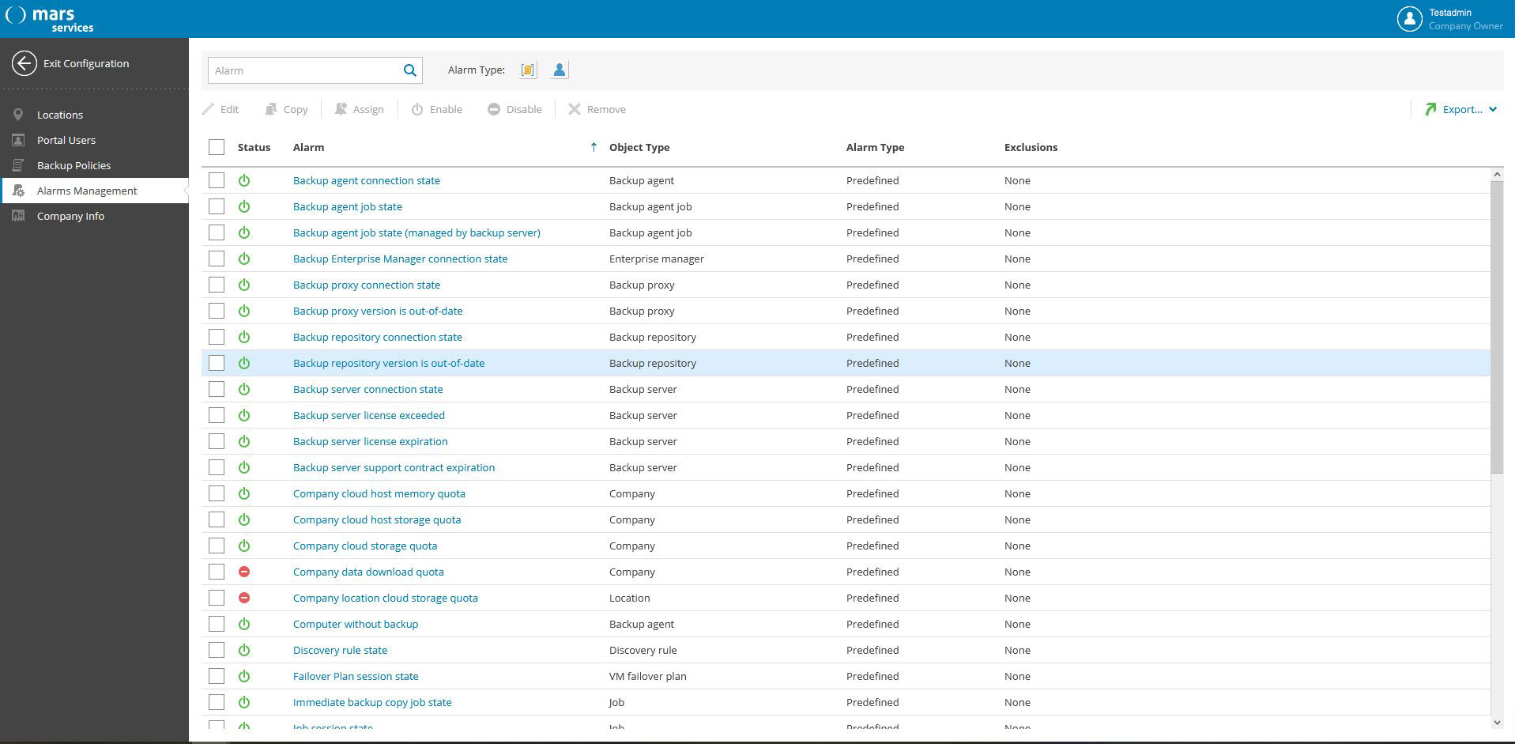Click the Testadmin user profile avatar
The image size is (1515, 744).
1409,19
